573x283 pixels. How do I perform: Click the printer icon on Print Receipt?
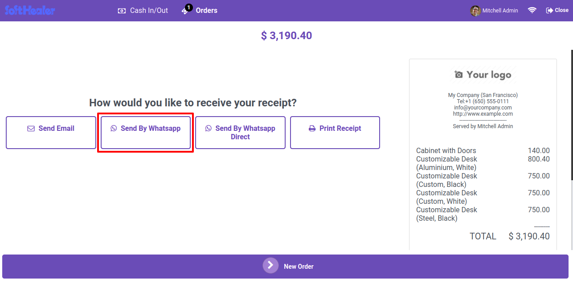click(312, 129)
